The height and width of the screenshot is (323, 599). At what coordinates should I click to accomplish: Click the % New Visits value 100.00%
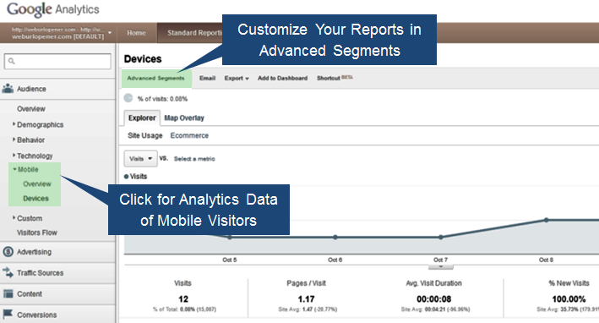pyautogui.click(x=569, y=299)
